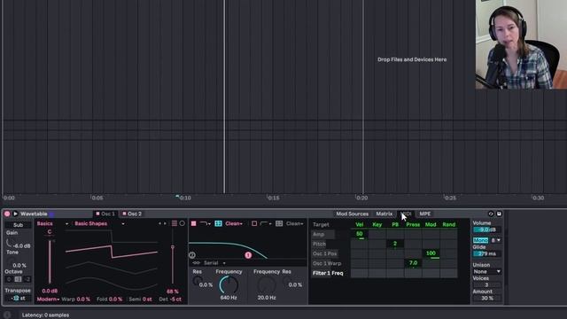The width and height of the screenshot is (567, 319).
Task: Open the Mod Sources tab
Action: (353, 214)
